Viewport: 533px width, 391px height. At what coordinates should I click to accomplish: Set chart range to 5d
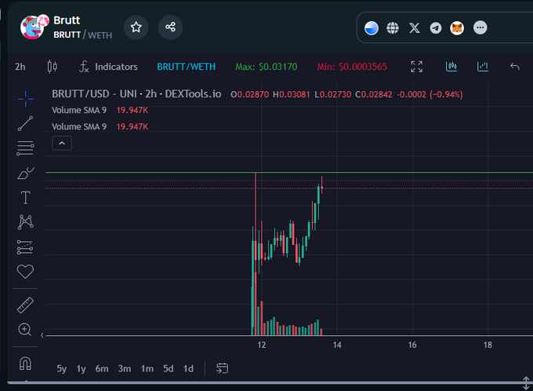click(169, 369)
